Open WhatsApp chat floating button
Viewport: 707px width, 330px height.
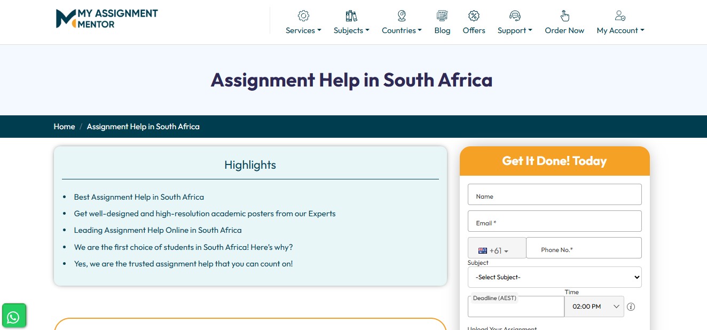pyautogui.click(x=13, y=317)
